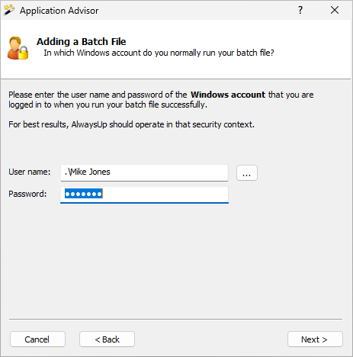
Task: Click the question mark help button
Action: click(300, 10)
